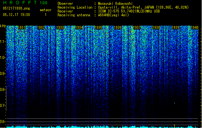Click the 1937 time marker

(137, 28)
